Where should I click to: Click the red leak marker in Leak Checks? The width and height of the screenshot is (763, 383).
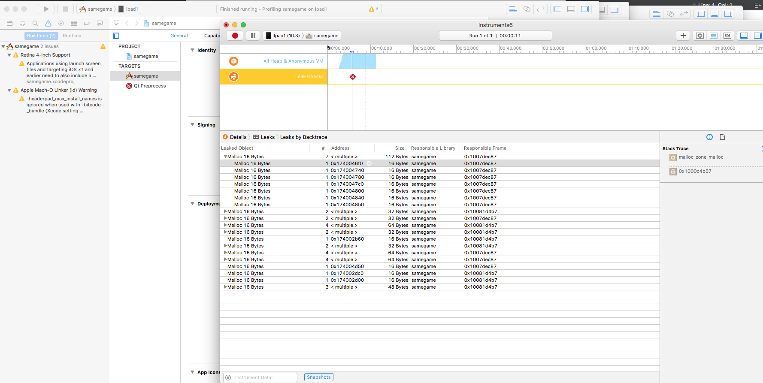352,77
